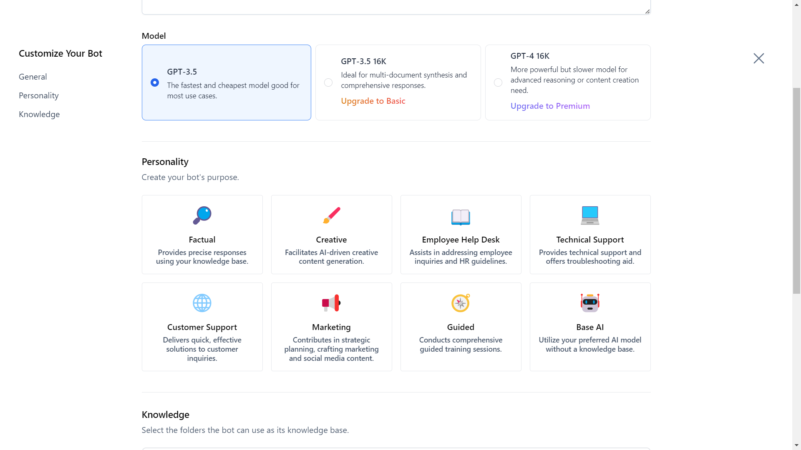Click 'Provides precise responses' description
Viewport: 801px width, 450px height.
click(202, 257)
